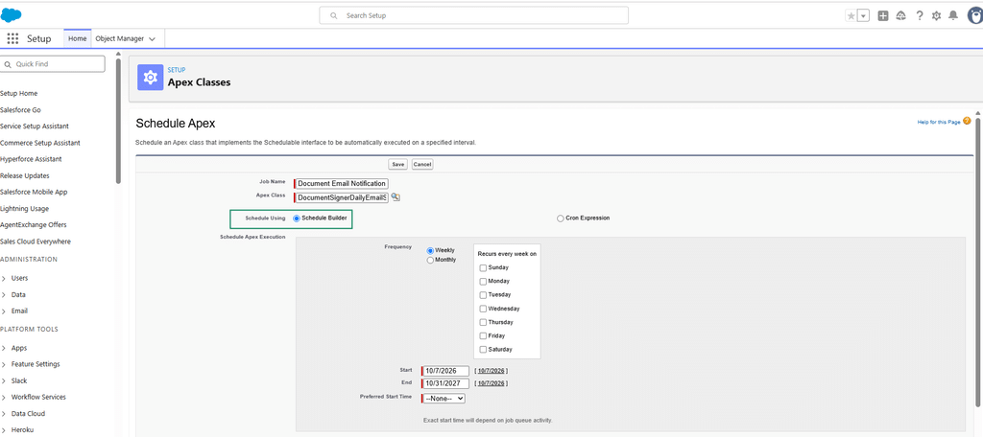Click the Apex Classes gear icon

click(x=151, y=78)
